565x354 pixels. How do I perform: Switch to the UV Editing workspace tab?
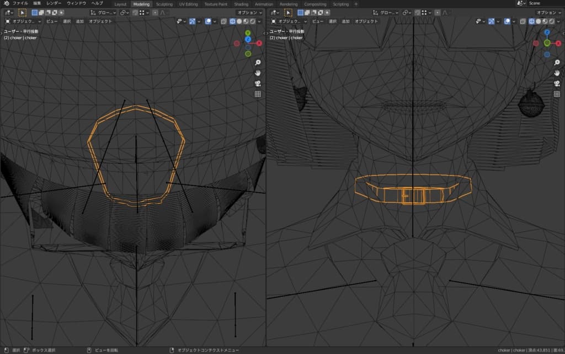(188, 4)
